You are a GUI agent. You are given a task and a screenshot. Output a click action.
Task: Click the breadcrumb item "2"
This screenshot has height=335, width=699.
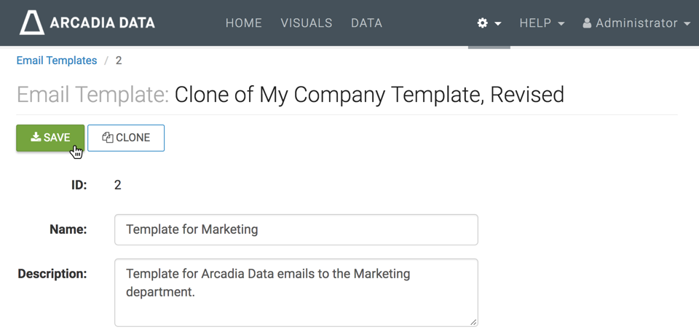tap(119, 60)
